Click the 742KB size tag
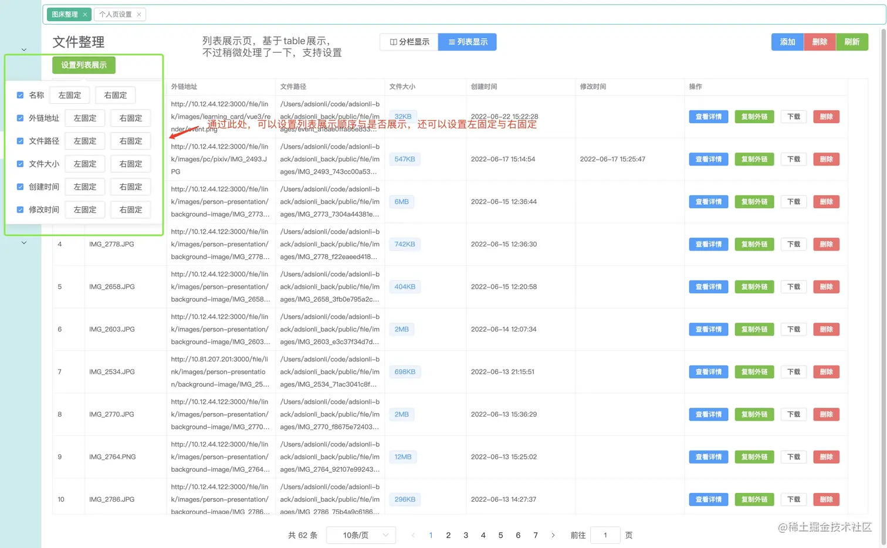887x548 pixels. coord(405,244)
